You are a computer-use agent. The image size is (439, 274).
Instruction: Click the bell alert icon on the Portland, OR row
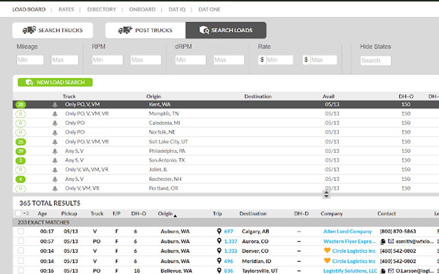(x=55, y=188)
